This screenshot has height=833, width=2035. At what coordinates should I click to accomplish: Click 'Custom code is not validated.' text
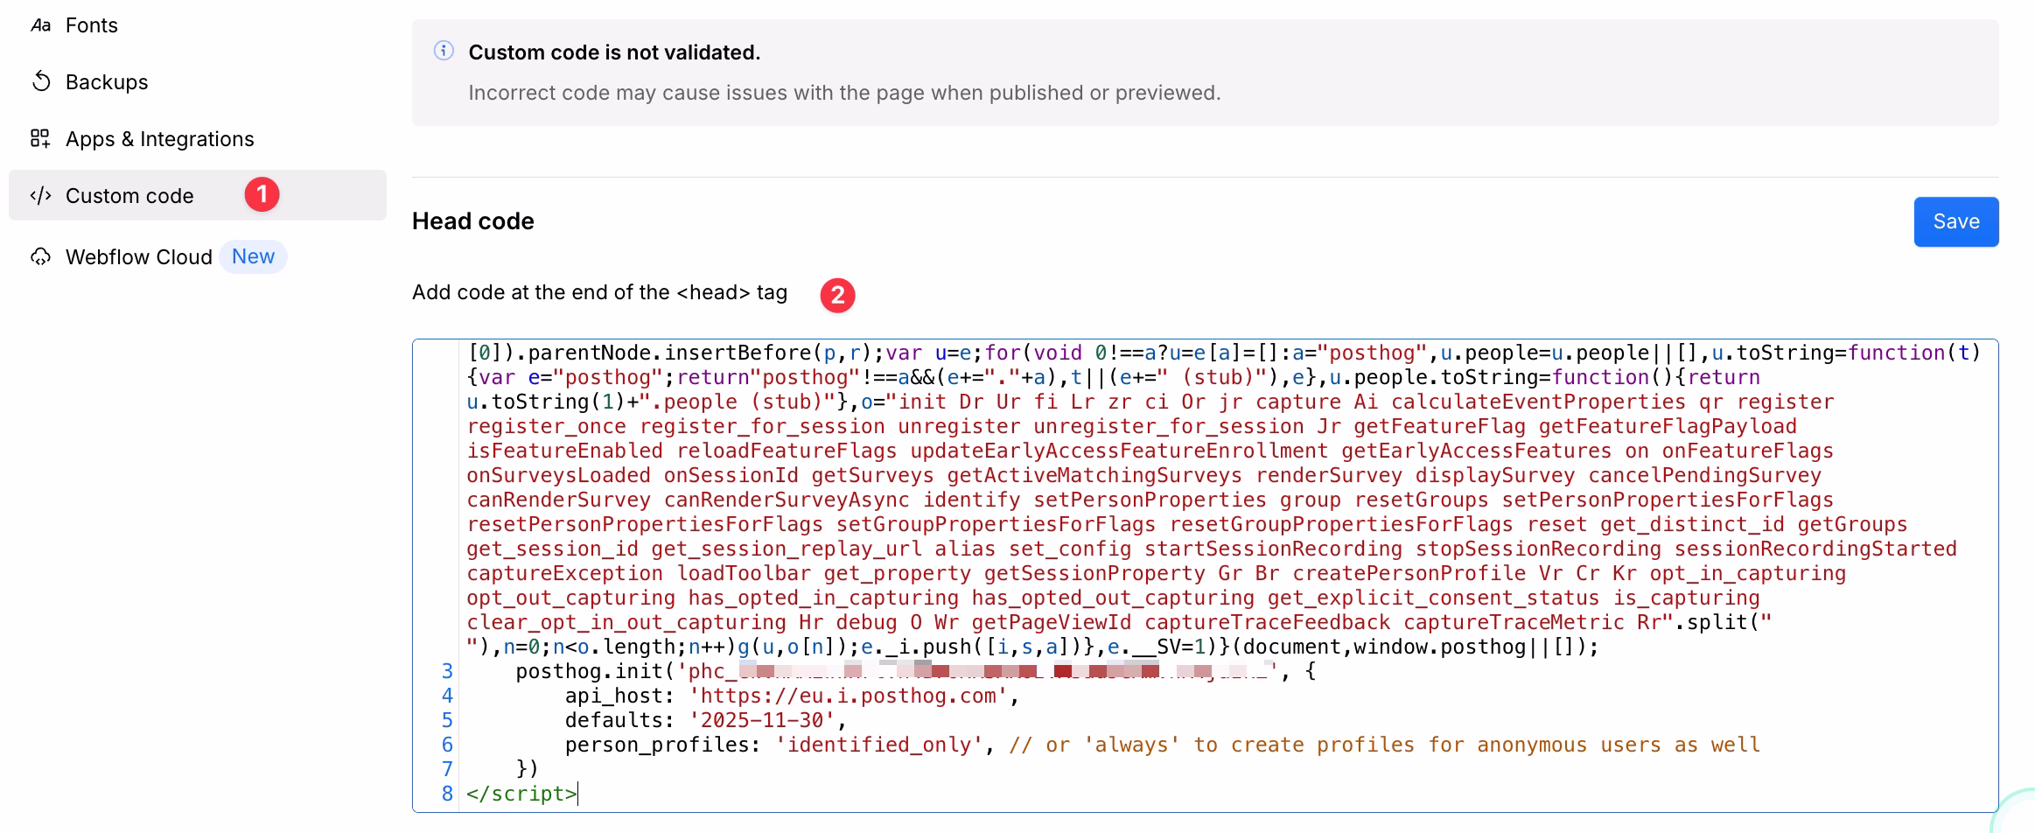pyautogui.click(x=614, y=52)
